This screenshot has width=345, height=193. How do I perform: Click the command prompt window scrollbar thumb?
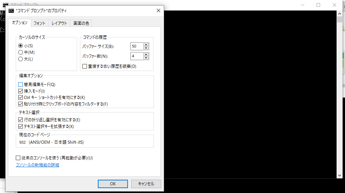coord(339,19)
